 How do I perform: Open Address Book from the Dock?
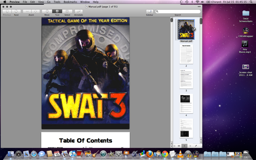coord(49,154)
